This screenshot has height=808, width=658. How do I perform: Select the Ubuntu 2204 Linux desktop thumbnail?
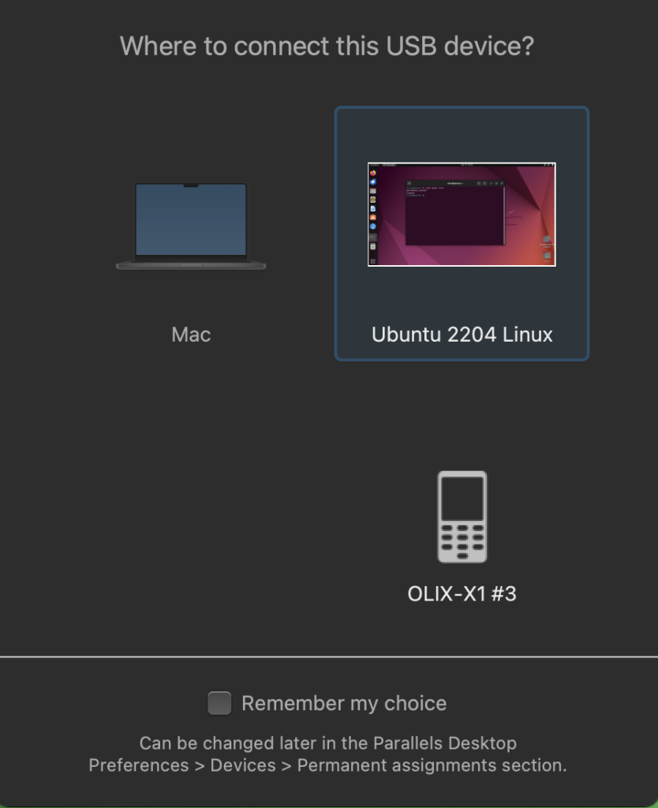click(462, 215)
